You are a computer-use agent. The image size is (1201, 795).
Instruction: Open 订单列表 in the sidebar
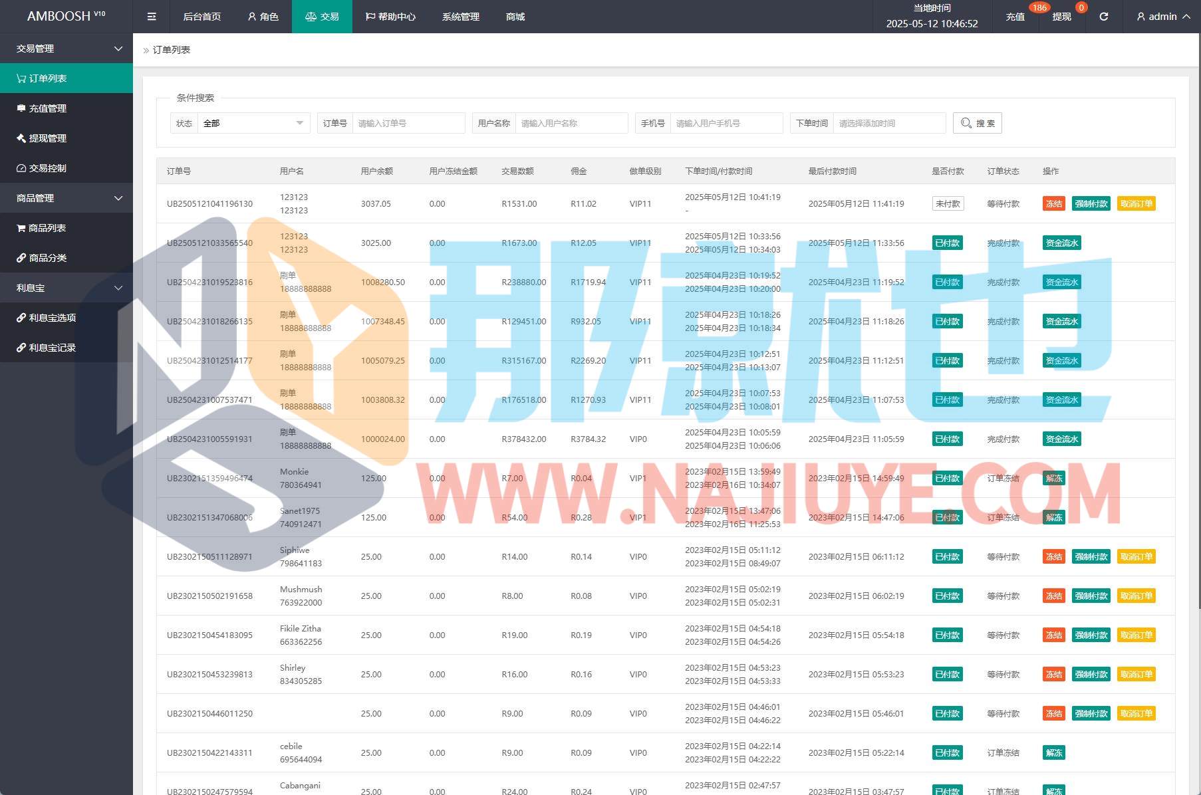[67, 78]
